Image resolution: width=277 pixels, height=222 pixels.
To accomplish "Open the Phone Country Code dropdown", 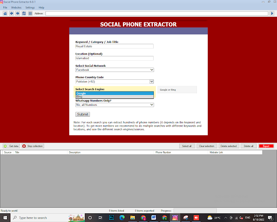I will pyautogui.click(x=115, y=82).
